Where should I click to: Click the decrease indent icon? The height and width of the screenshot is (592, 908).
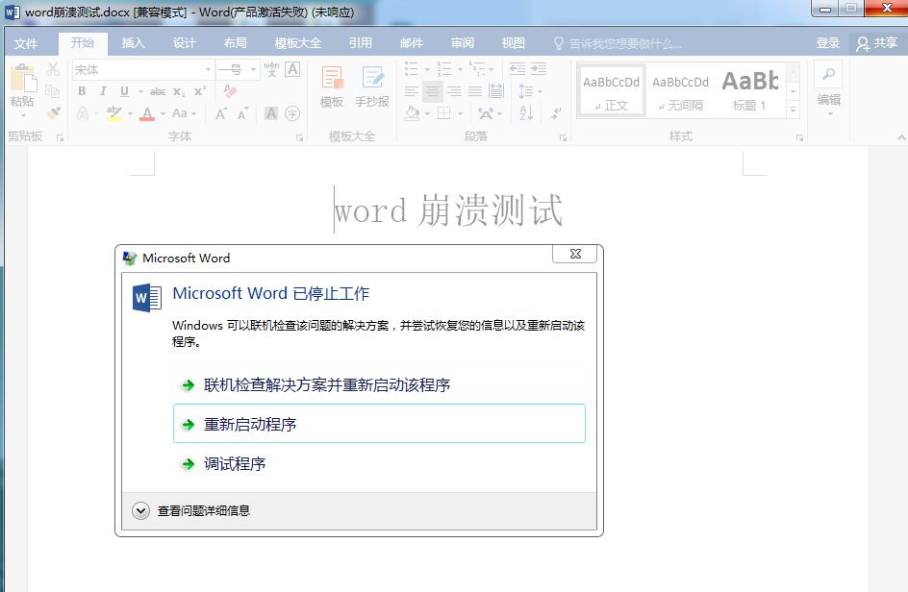(x=517, y=69)
